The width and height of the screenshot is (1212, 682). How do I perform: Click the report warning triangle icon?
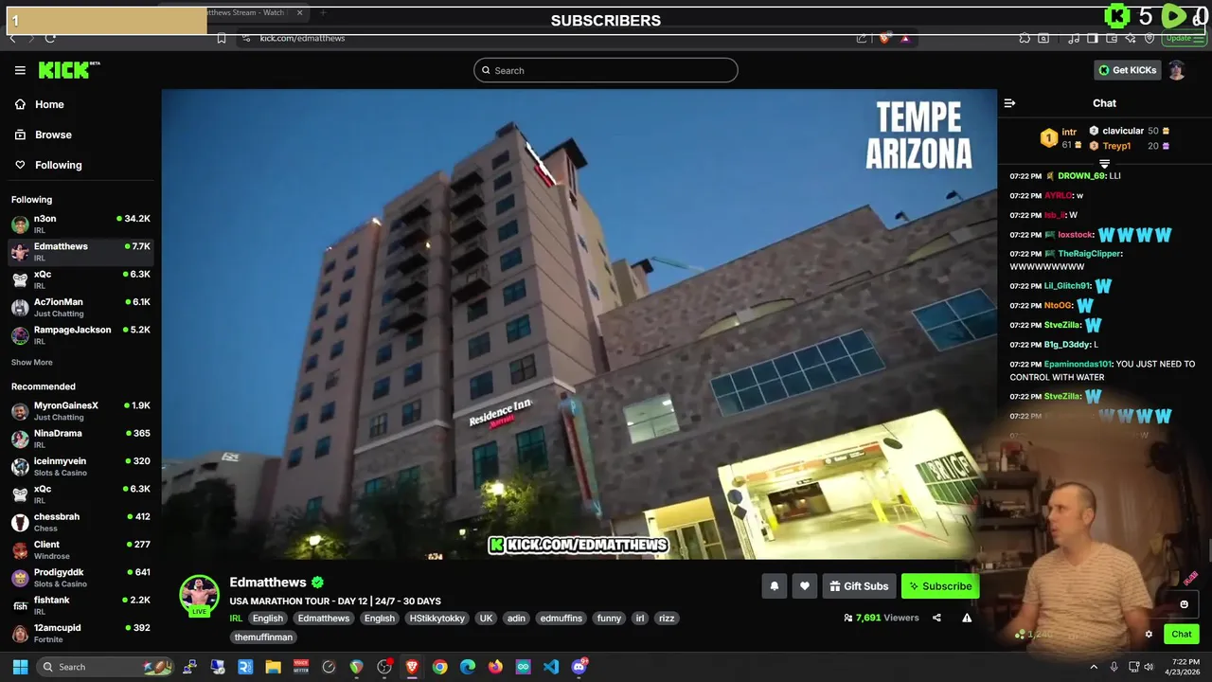tap(967, 618)
